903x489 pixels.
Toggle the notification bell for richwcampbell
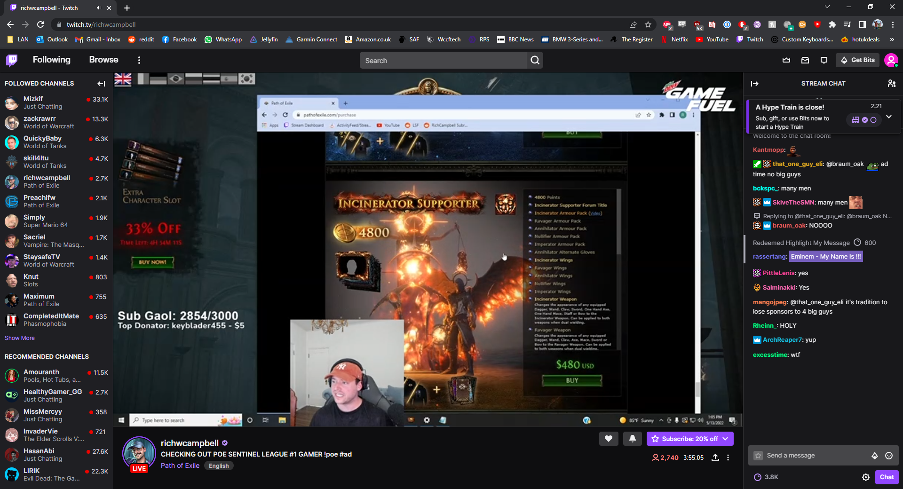click(x=633, y=439)
